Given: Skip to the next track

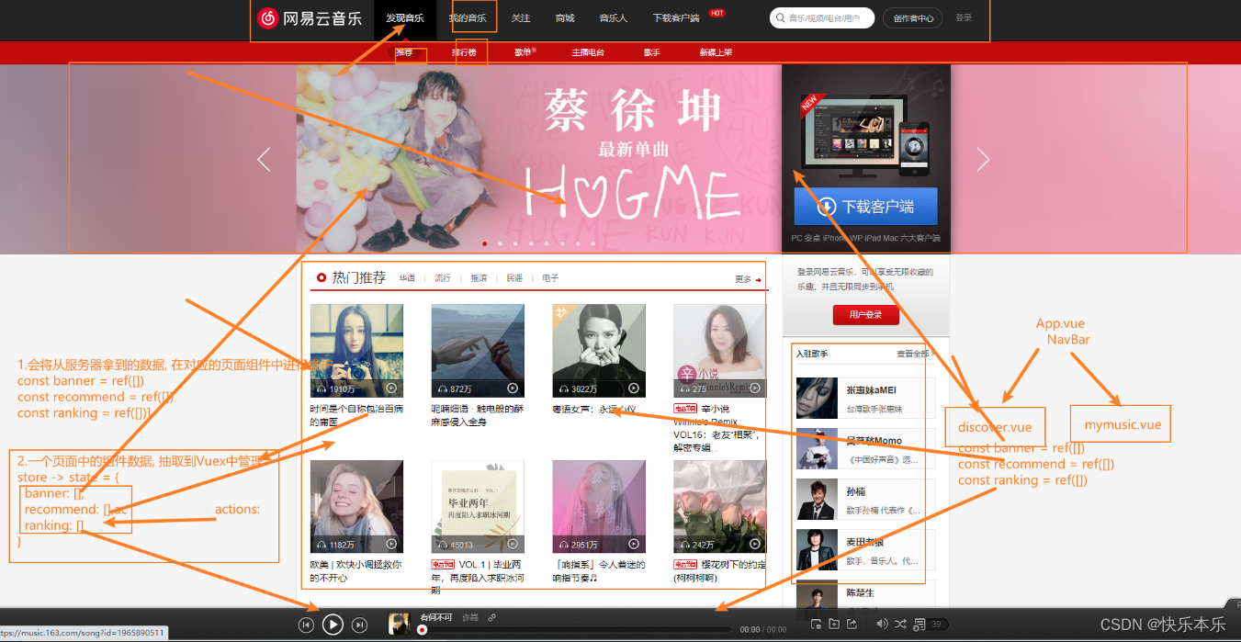Looking at the screenshot, I should [358, 624].
